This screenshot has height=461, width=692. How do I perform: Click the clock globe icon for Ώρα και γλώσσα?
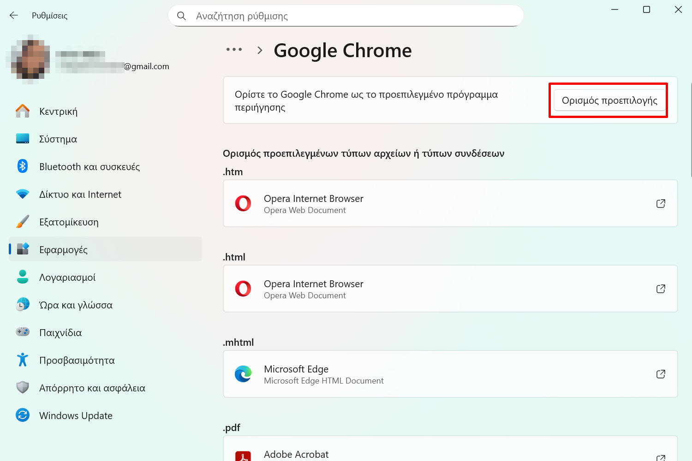pos(23,304)
